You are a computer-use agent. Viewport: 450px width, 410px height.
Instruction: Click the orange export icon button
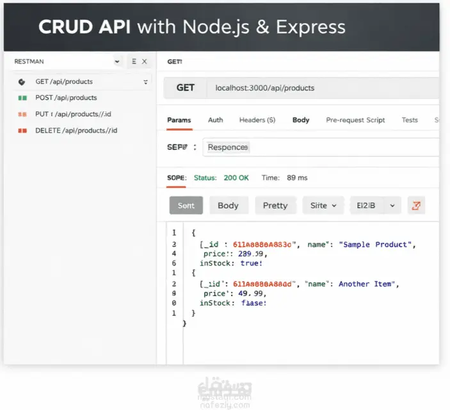point(416,206)
